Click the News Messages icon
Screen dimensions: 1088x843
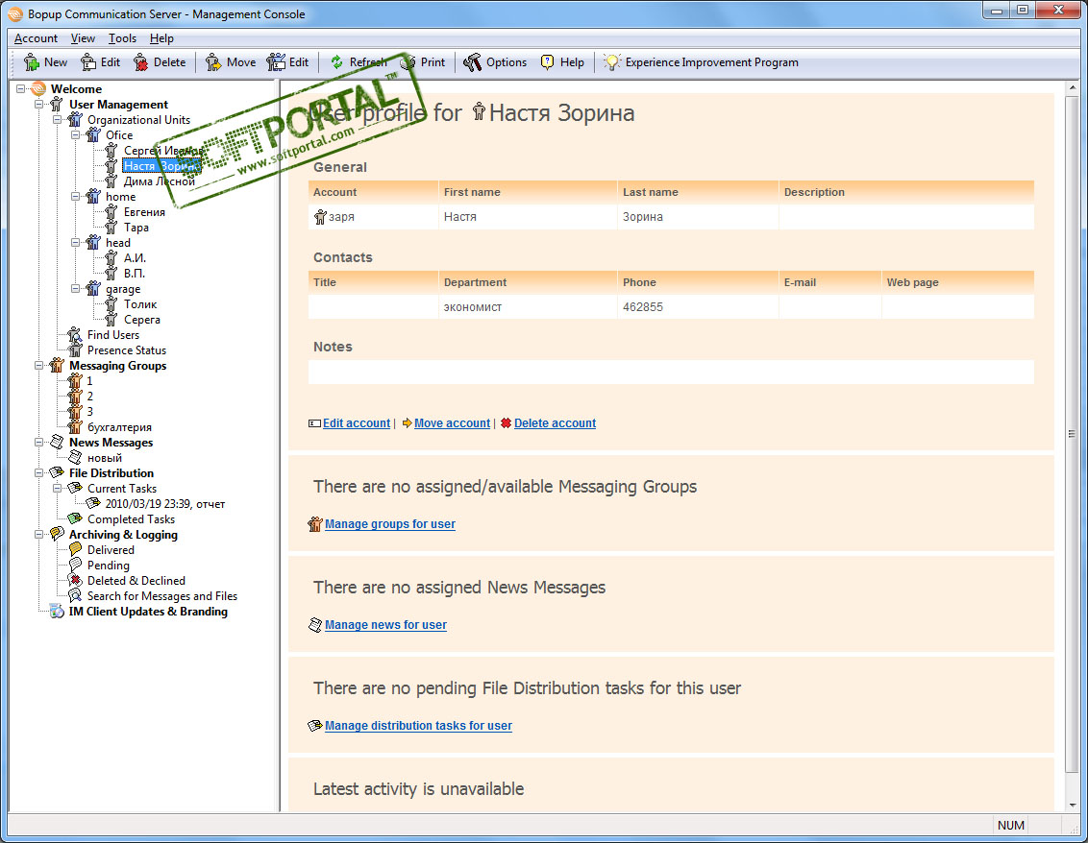(x=57, y=443)
